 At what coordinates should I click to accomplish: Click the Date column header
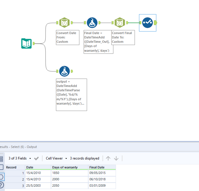(x=38, y=167)
